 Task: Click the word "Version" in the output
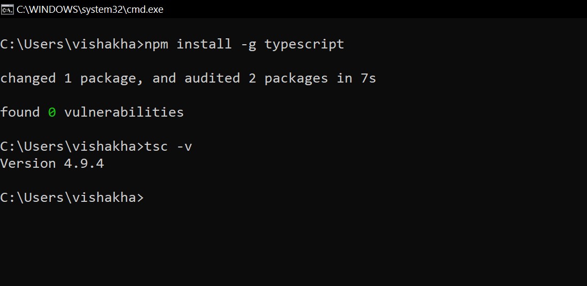(28, 164)
